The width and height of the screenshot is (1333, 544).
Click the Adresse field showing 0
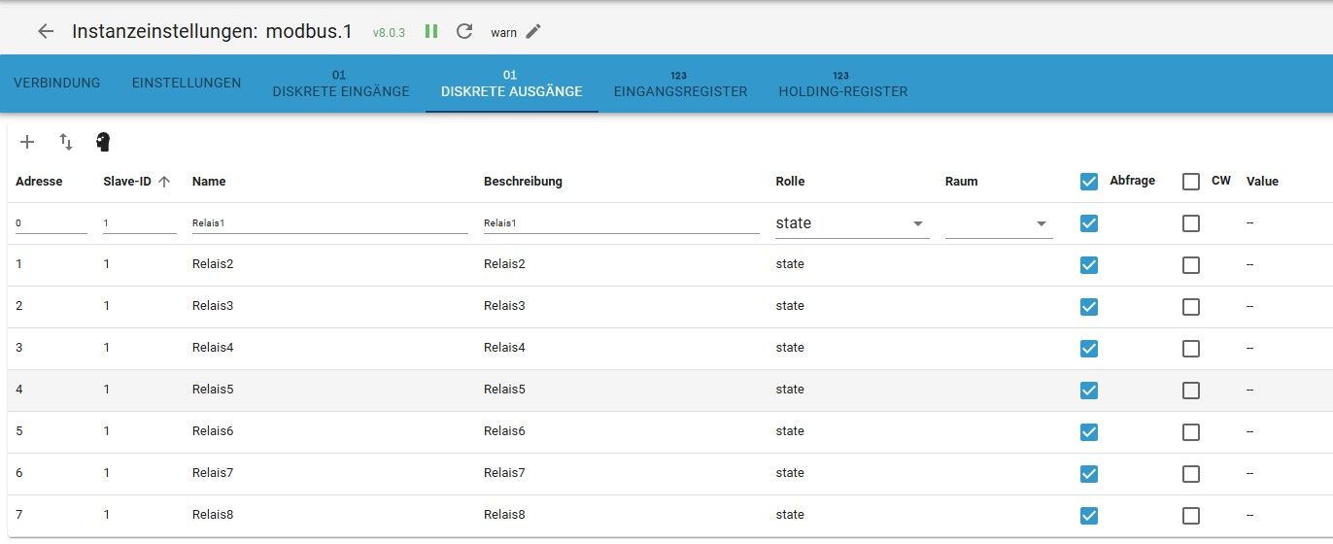click(x=51, y=223)
